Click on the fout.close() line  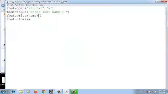18,19
